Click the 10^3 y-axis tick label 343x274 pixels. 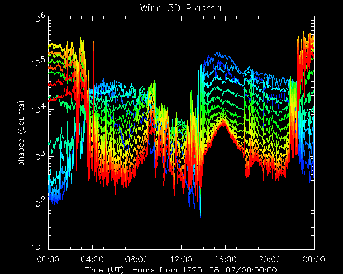coord(38,155)
